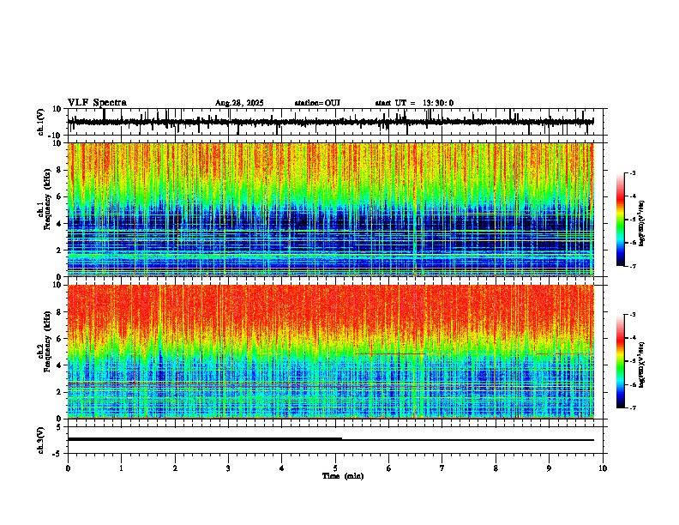Click the "7" tick on the time axis
Screen dimensions: 679x525
[x=442, y=468]
